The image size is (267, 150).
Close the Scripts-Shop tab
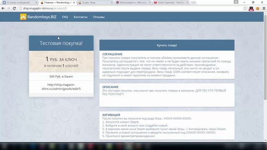pos(112,2)
